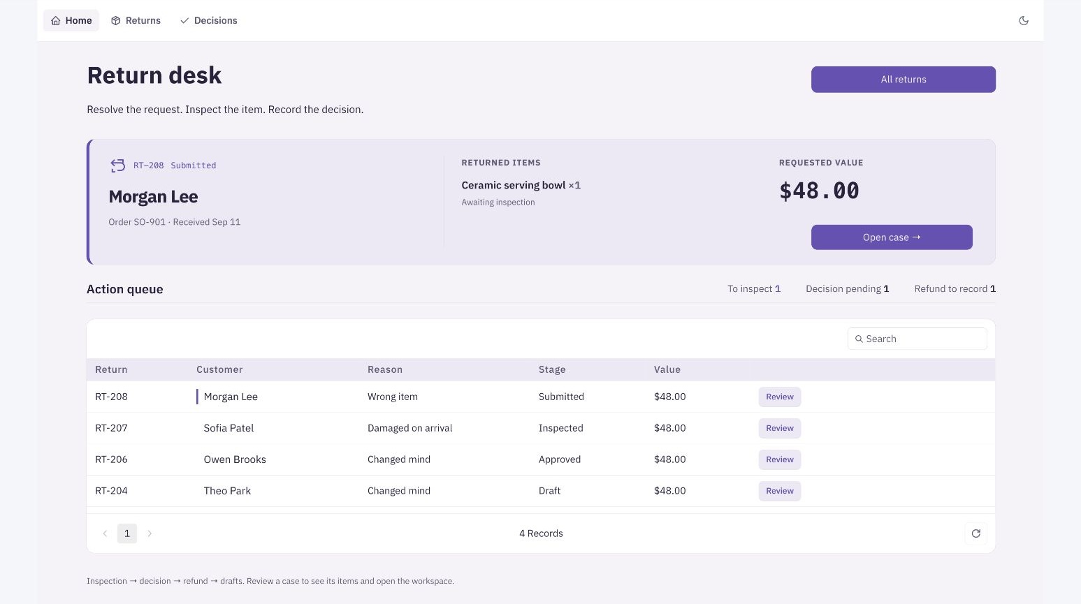Viewport: 1081px width, 604px height.
Task: Filter by Decision pending count
Action: [x=847, y=288]
